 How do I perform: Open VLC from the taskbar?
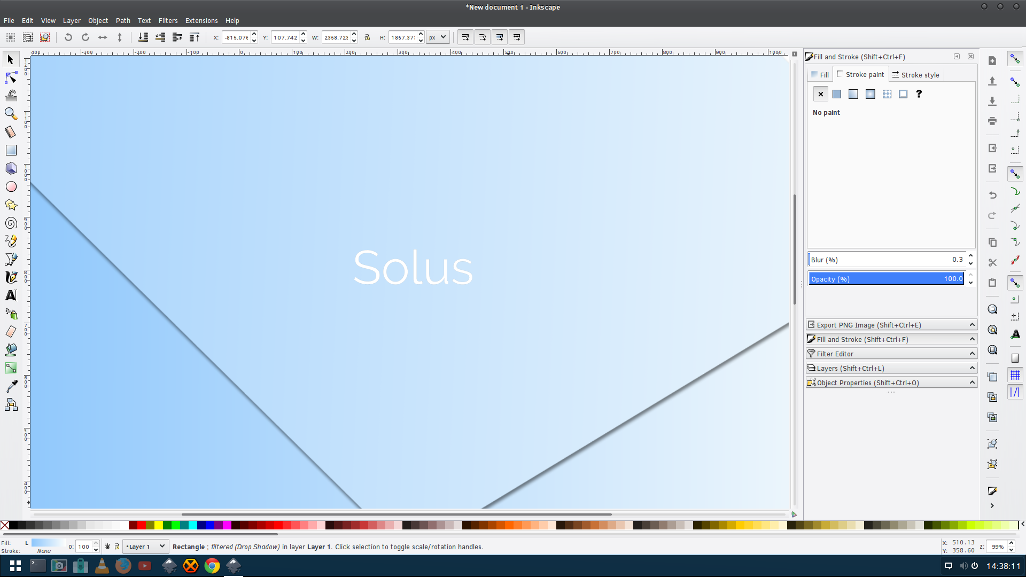point(102,566)
